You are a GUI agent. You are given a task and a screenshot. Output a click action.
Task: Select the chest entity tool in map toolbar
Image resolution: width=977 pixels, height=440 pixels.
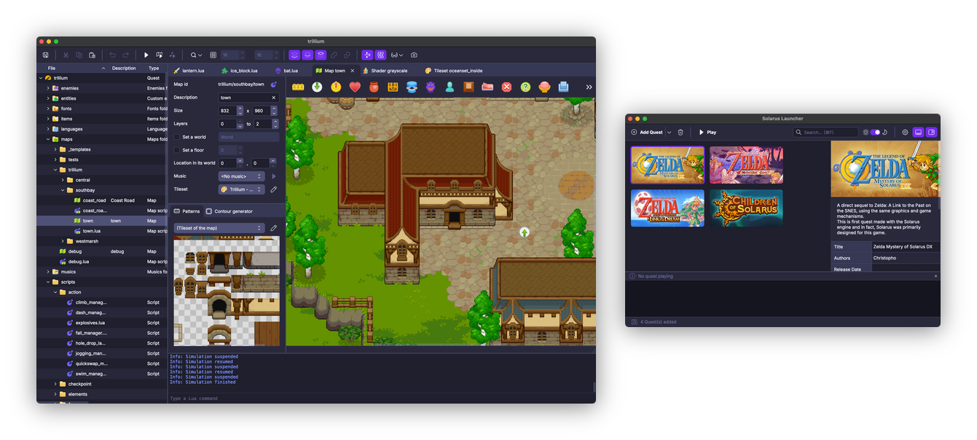point(393,87)
